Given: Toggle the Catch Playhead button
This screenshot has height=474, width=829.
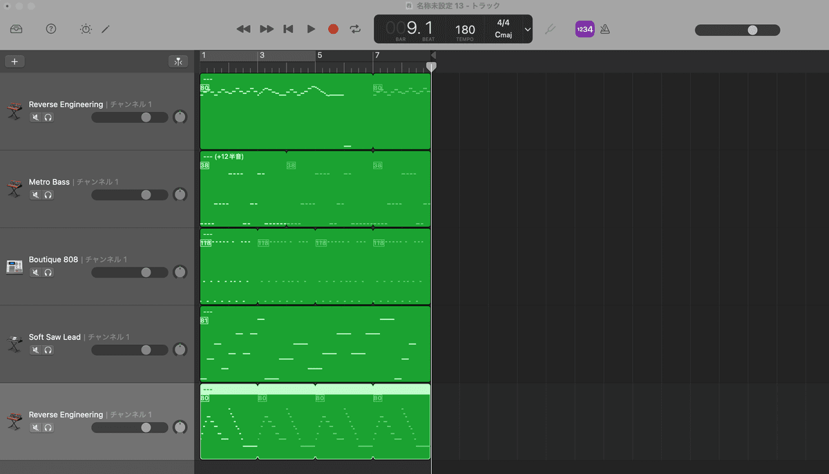Looking at the screenshot, I should [178, 61].
